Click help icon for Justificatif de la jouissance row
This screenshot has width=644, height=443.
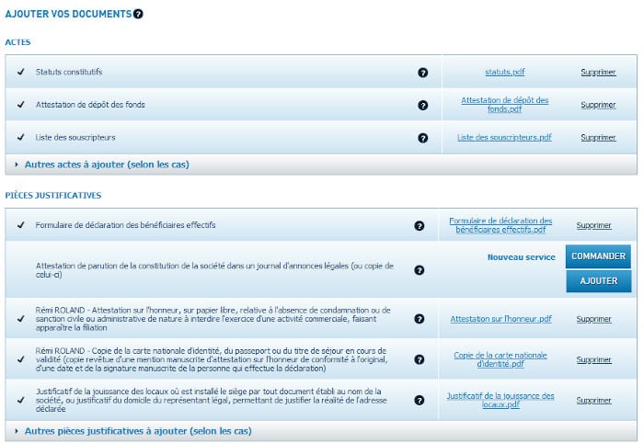pyautogui.click(x=420, y=401)
